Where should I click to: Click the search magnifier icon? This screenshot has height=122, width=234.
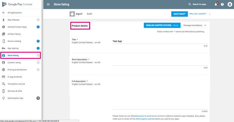pyautogui.click(x=189, y=4)
